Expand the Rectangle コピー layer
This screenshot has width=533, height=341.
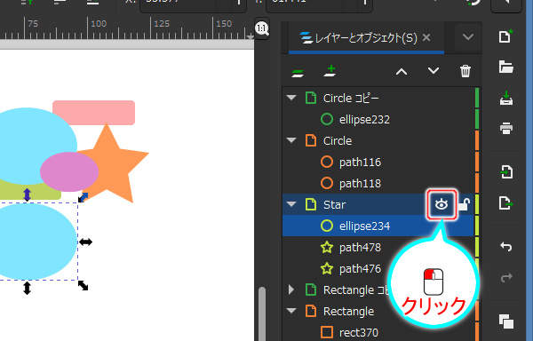(x=291, y=289)
